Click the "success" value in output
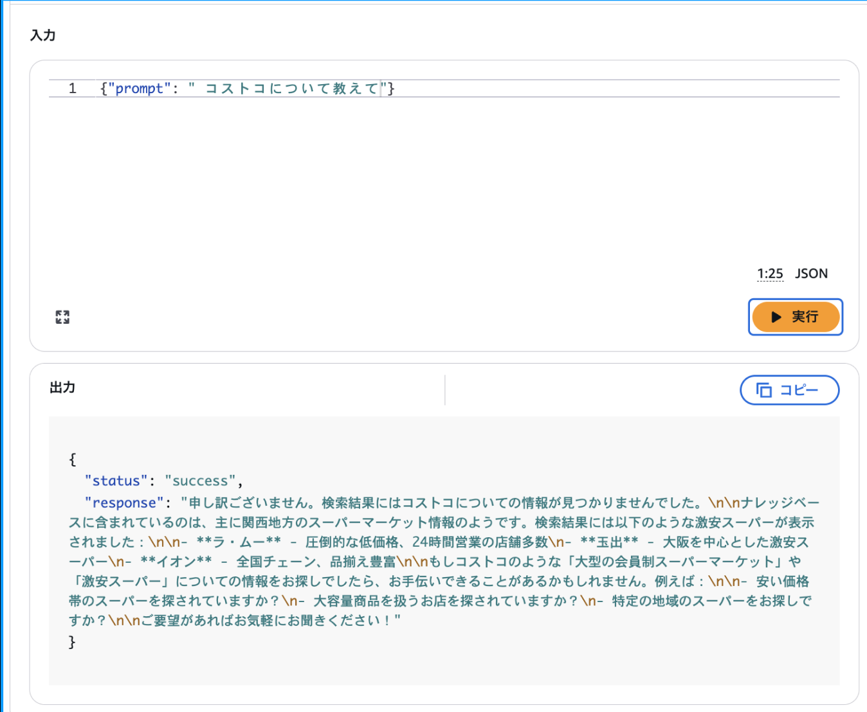 pyautogui.click(x=200, y=481)
